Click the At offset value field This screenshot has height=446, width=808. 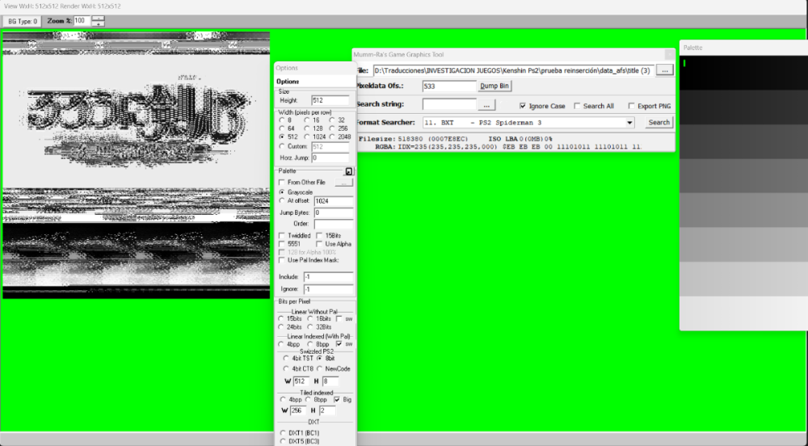(334, 201)
